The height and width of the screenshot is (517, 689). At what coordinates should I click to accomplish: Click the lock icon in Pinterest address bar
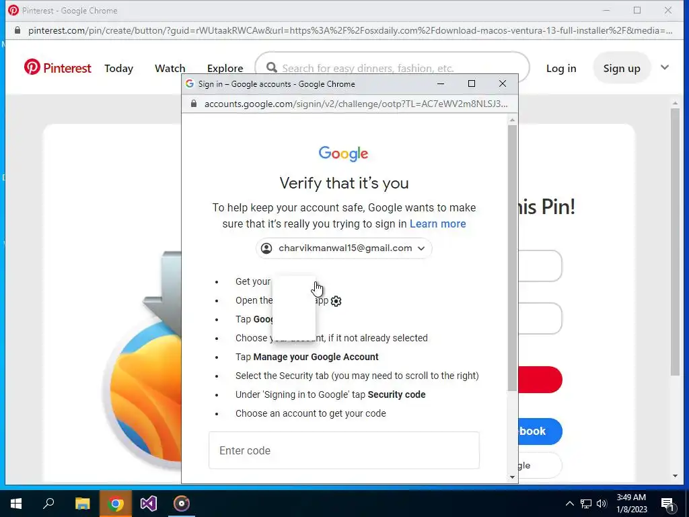tap(17, 30)
